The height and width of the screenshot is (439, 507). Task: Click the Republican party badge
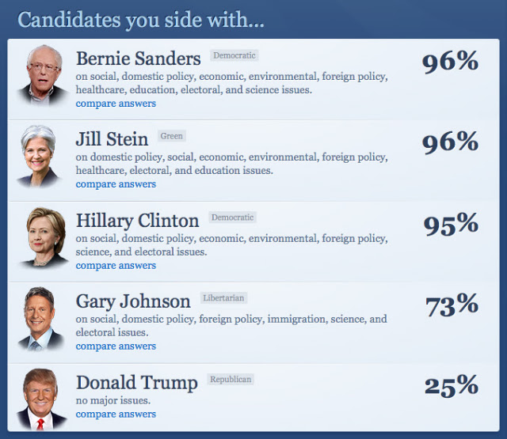click(231, 379)
